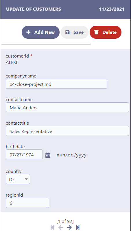The width and height of the screenshot is (131, 231).
Task: Click the regionid field containing 6
Action: (x=27, y=203)
